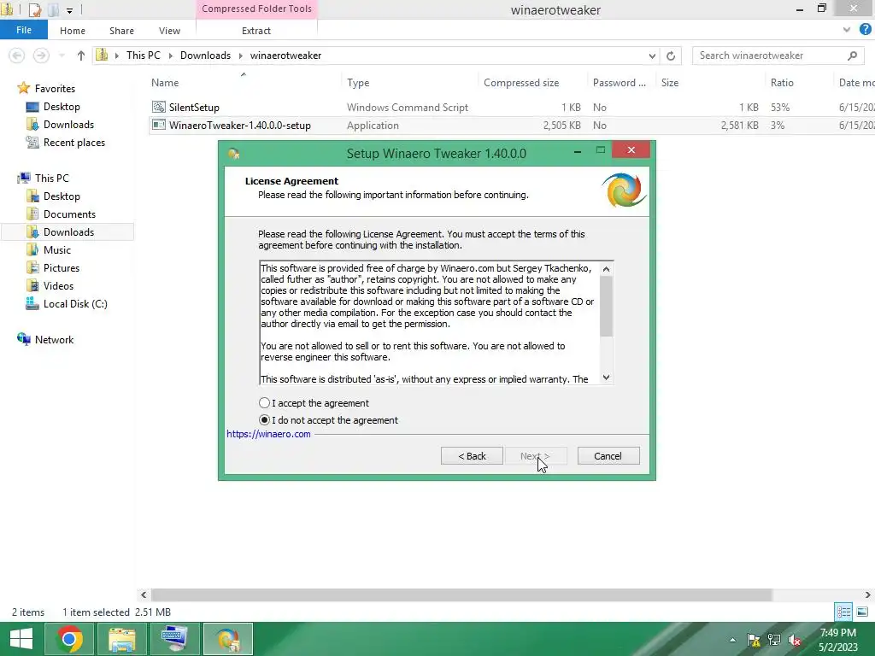Sort by the Ratio column header
The width and height of the screenshot is (875, 656).
(782, 83)
